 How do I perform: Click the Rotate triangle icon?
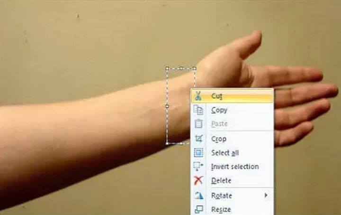coord(199,196)
